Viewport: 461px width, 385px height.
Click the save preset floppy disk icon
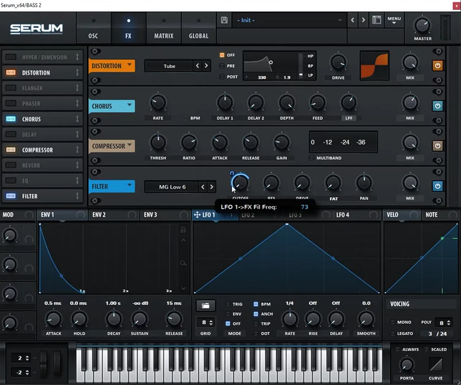tap(224, 20)
